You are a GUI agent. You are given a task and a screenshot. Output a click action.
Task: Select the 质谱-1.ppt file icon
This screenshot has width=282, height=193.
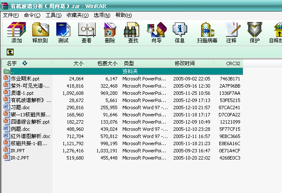7,93
